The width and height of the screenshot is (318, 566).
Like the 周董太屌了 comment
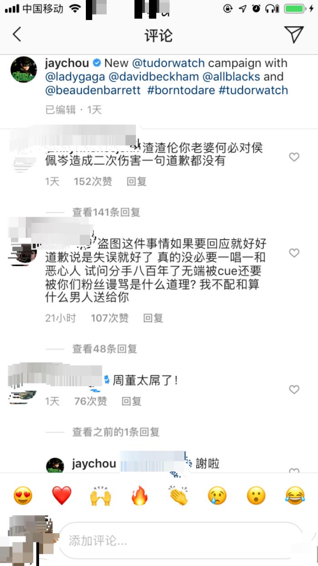point(294,389)
